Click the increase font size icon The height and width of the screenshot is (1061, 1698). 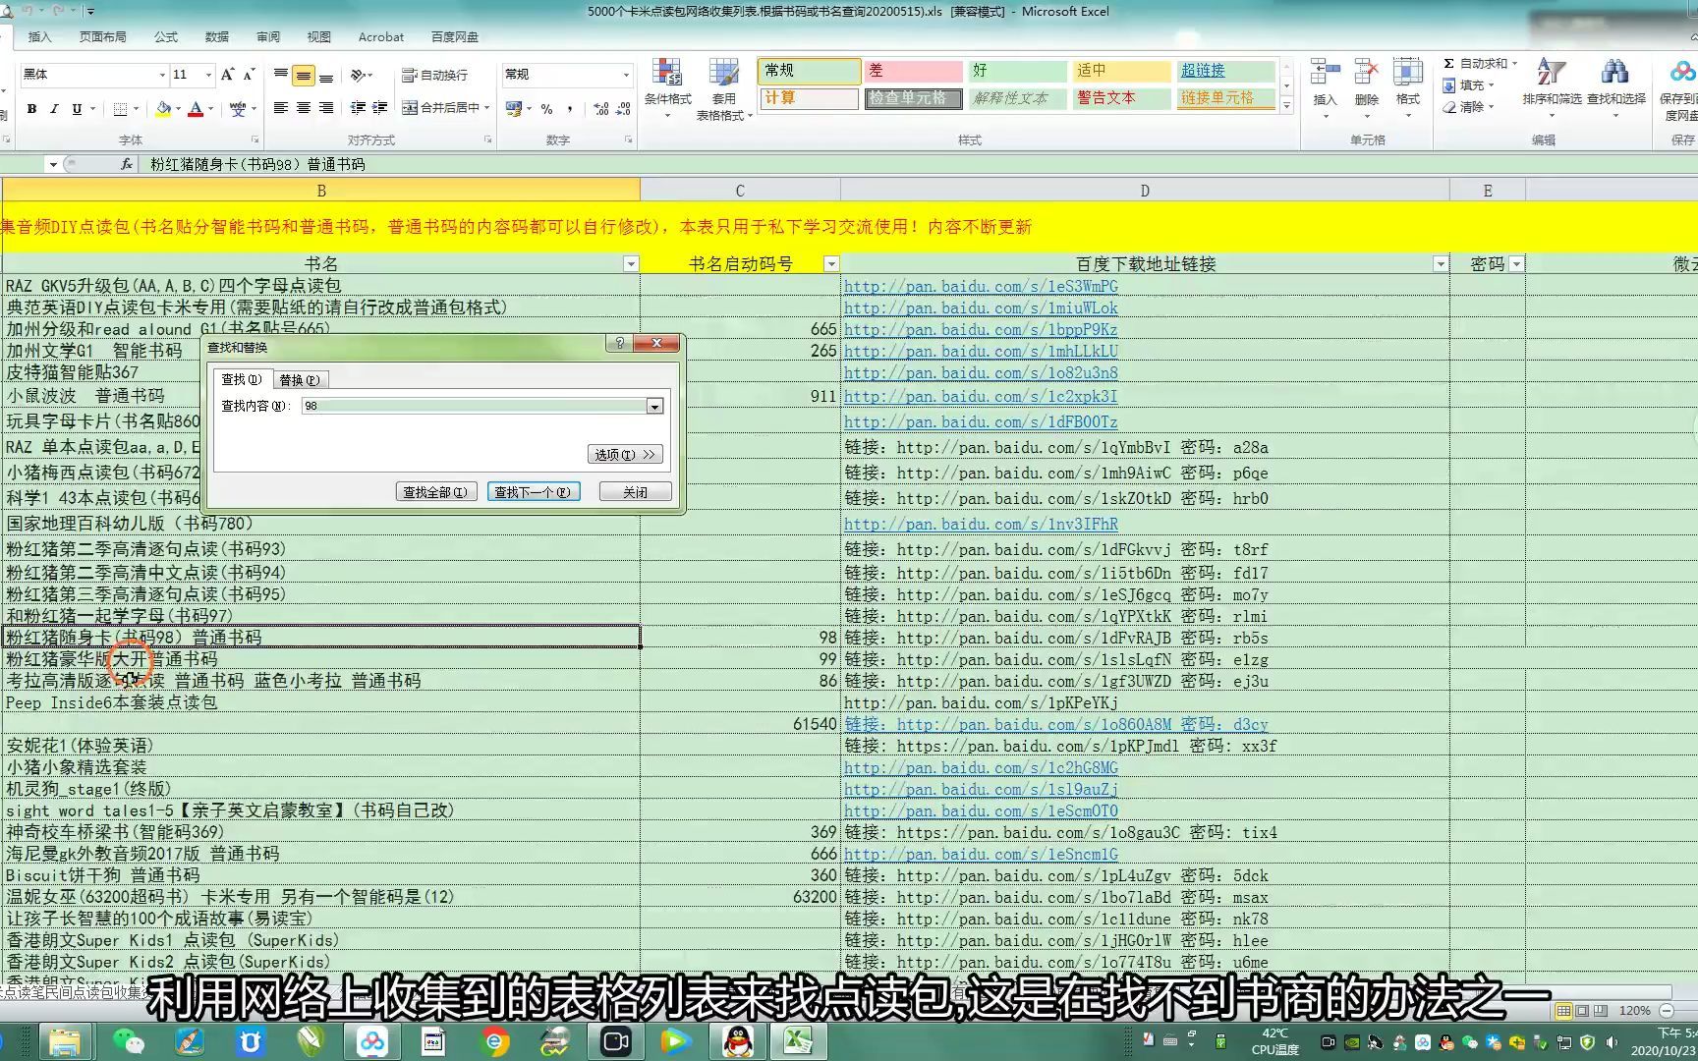[228, 75]
